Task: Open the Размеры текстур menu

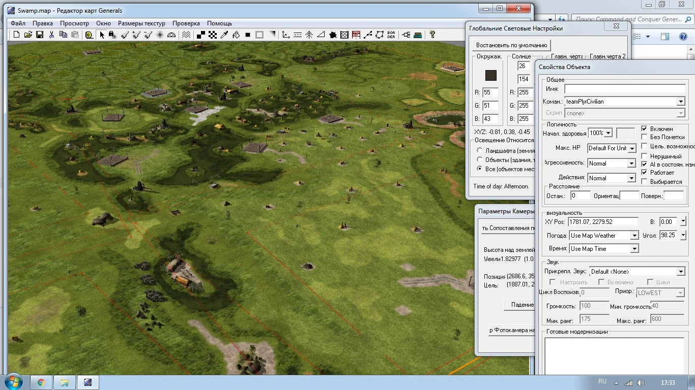Action: coord(141,23)
